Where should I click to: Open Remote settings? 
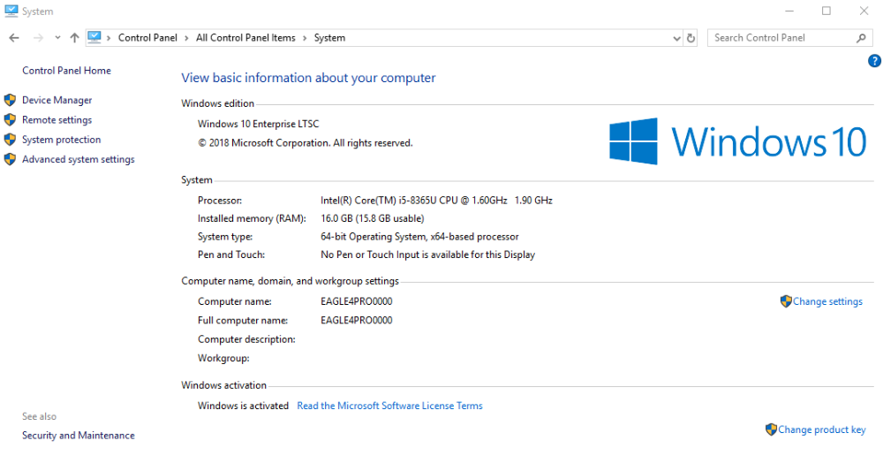click(x=57, y=120)
